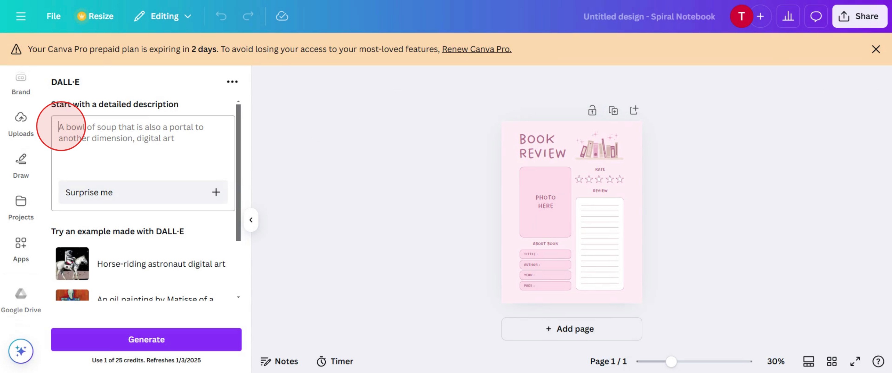Open DALL·E three-dot options menu

[x=232, y=82]
